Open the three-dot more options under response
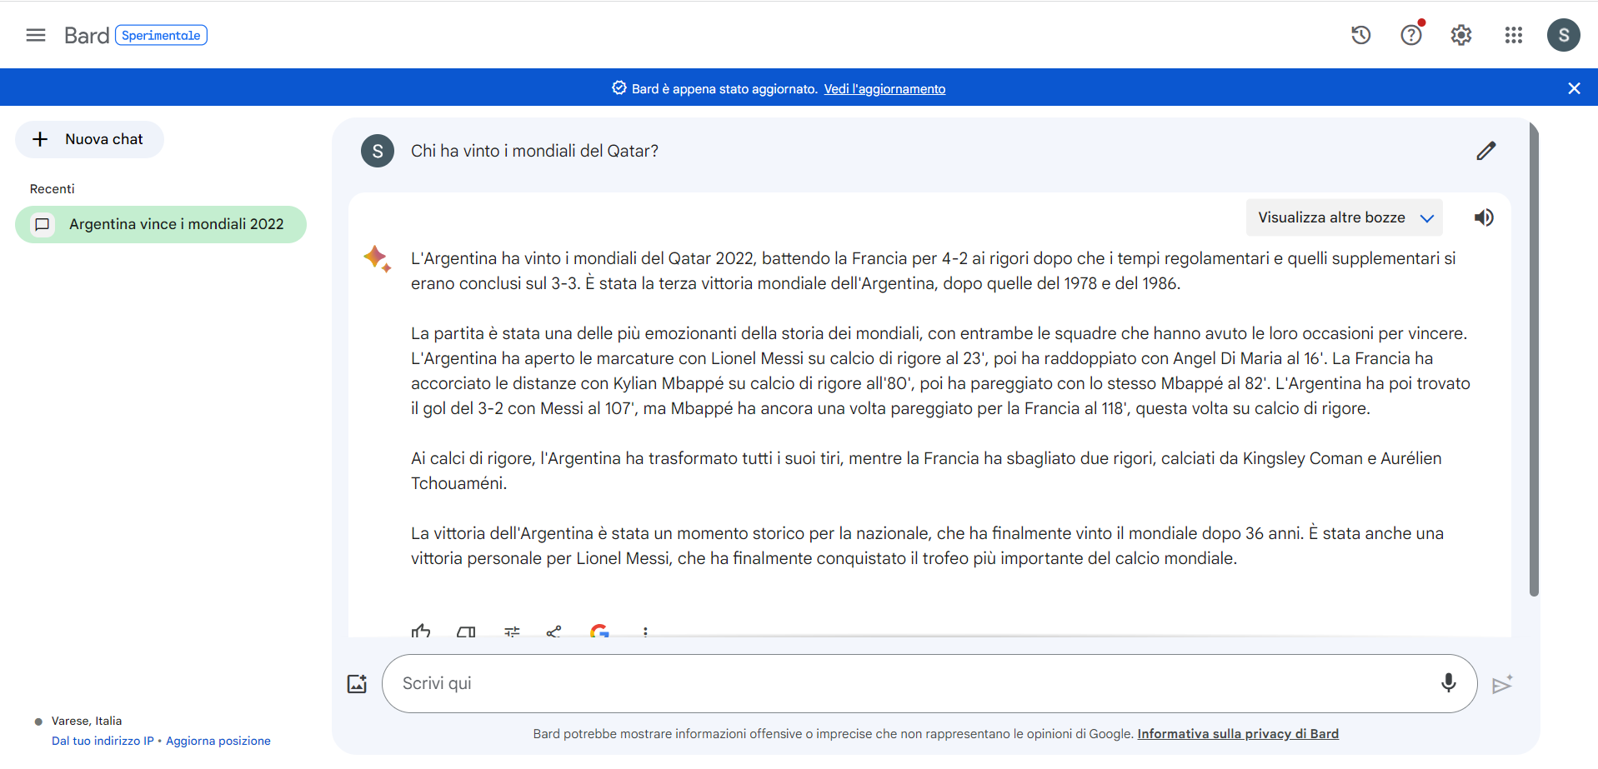The image size is (1598, 769). click(x=645, y=632)
